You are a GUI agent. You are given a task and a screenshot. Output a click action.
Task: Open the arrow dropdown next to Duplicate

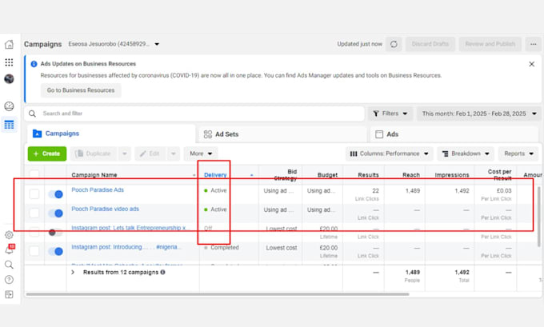[125, 154]
